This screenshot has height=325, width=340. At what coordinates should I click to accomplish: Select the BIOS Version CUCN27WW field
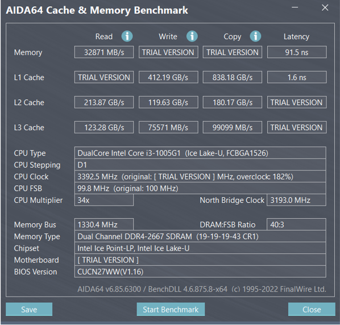point(200,272)
